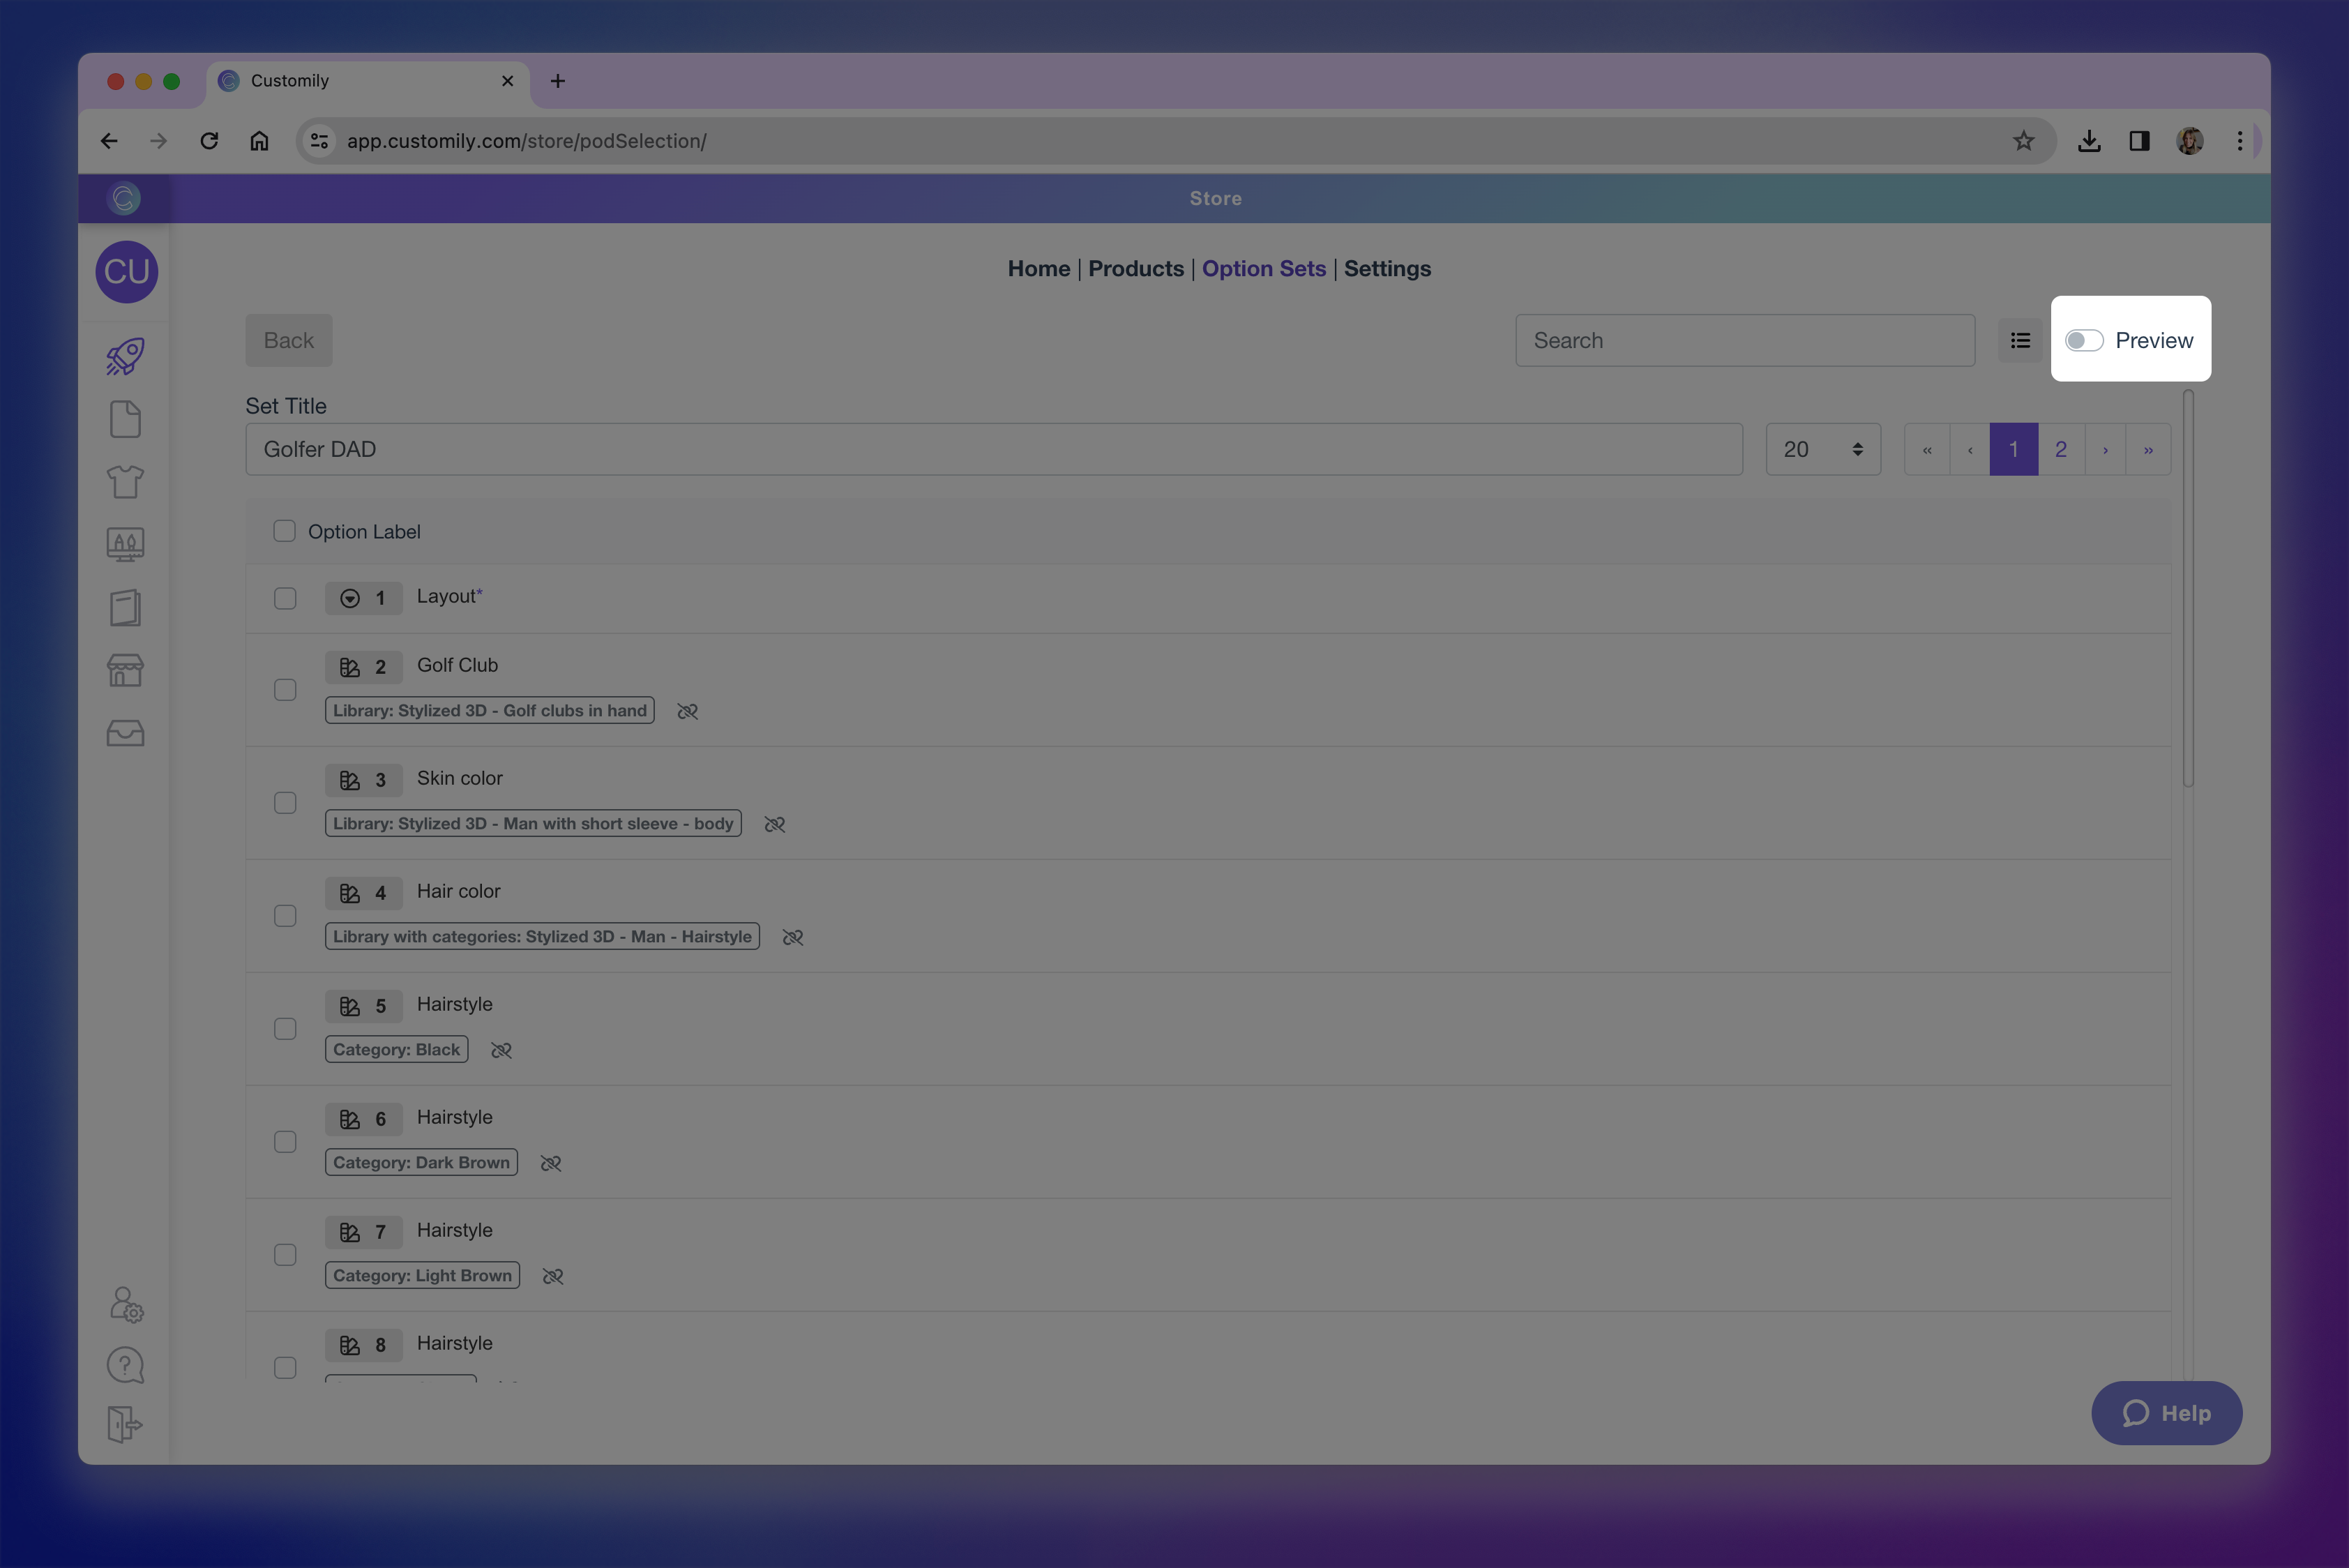Open the t-shirt products icon in sidebar
Viewport: 2349px width, 1568px height.
125,482
